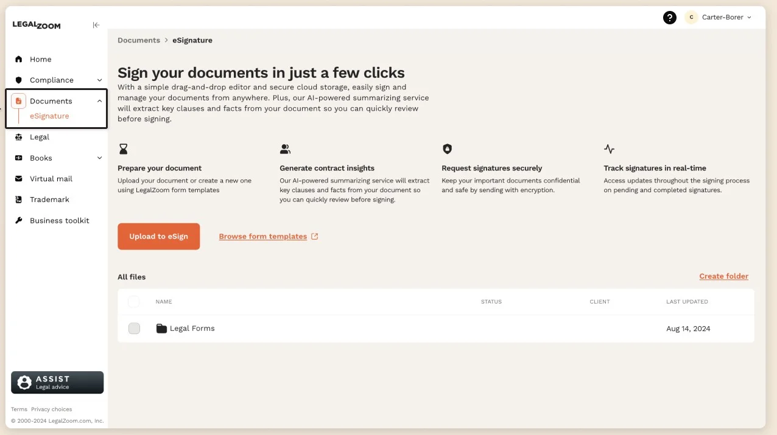Click the Privacy choices footer link
This screenshot has height=435, width=777.
click(x=52, y=409)
